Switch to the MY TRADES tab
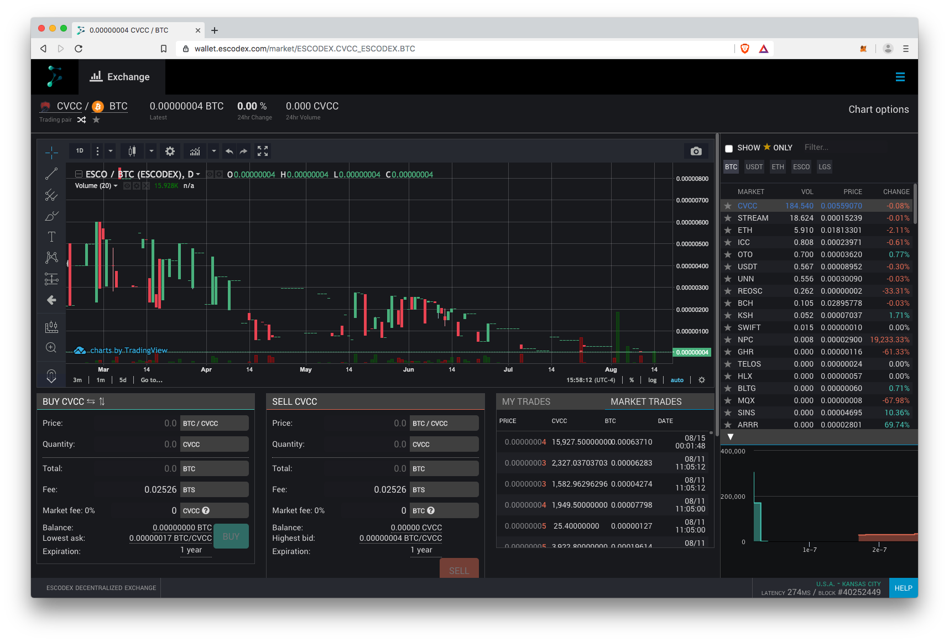Viewport: 949px width, 642px height. pos(526,401)
